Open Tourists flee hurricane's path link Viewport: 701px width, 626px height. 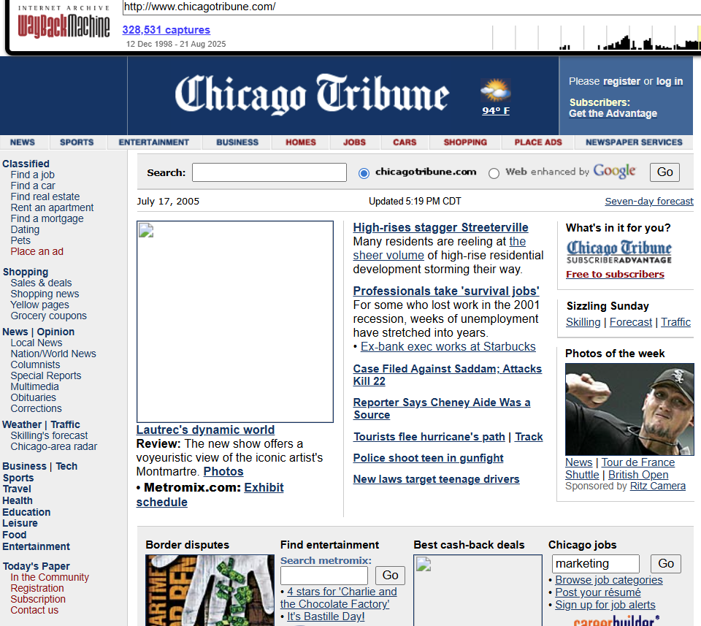click(x=429, y=437)
